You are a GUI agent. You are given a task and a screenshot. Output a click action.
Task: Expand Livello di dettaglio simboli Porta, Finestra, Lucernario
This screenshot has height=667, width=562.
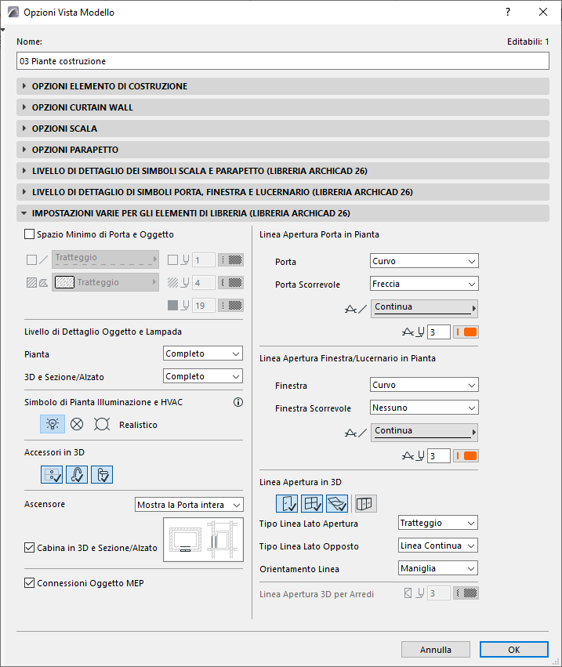283,192
